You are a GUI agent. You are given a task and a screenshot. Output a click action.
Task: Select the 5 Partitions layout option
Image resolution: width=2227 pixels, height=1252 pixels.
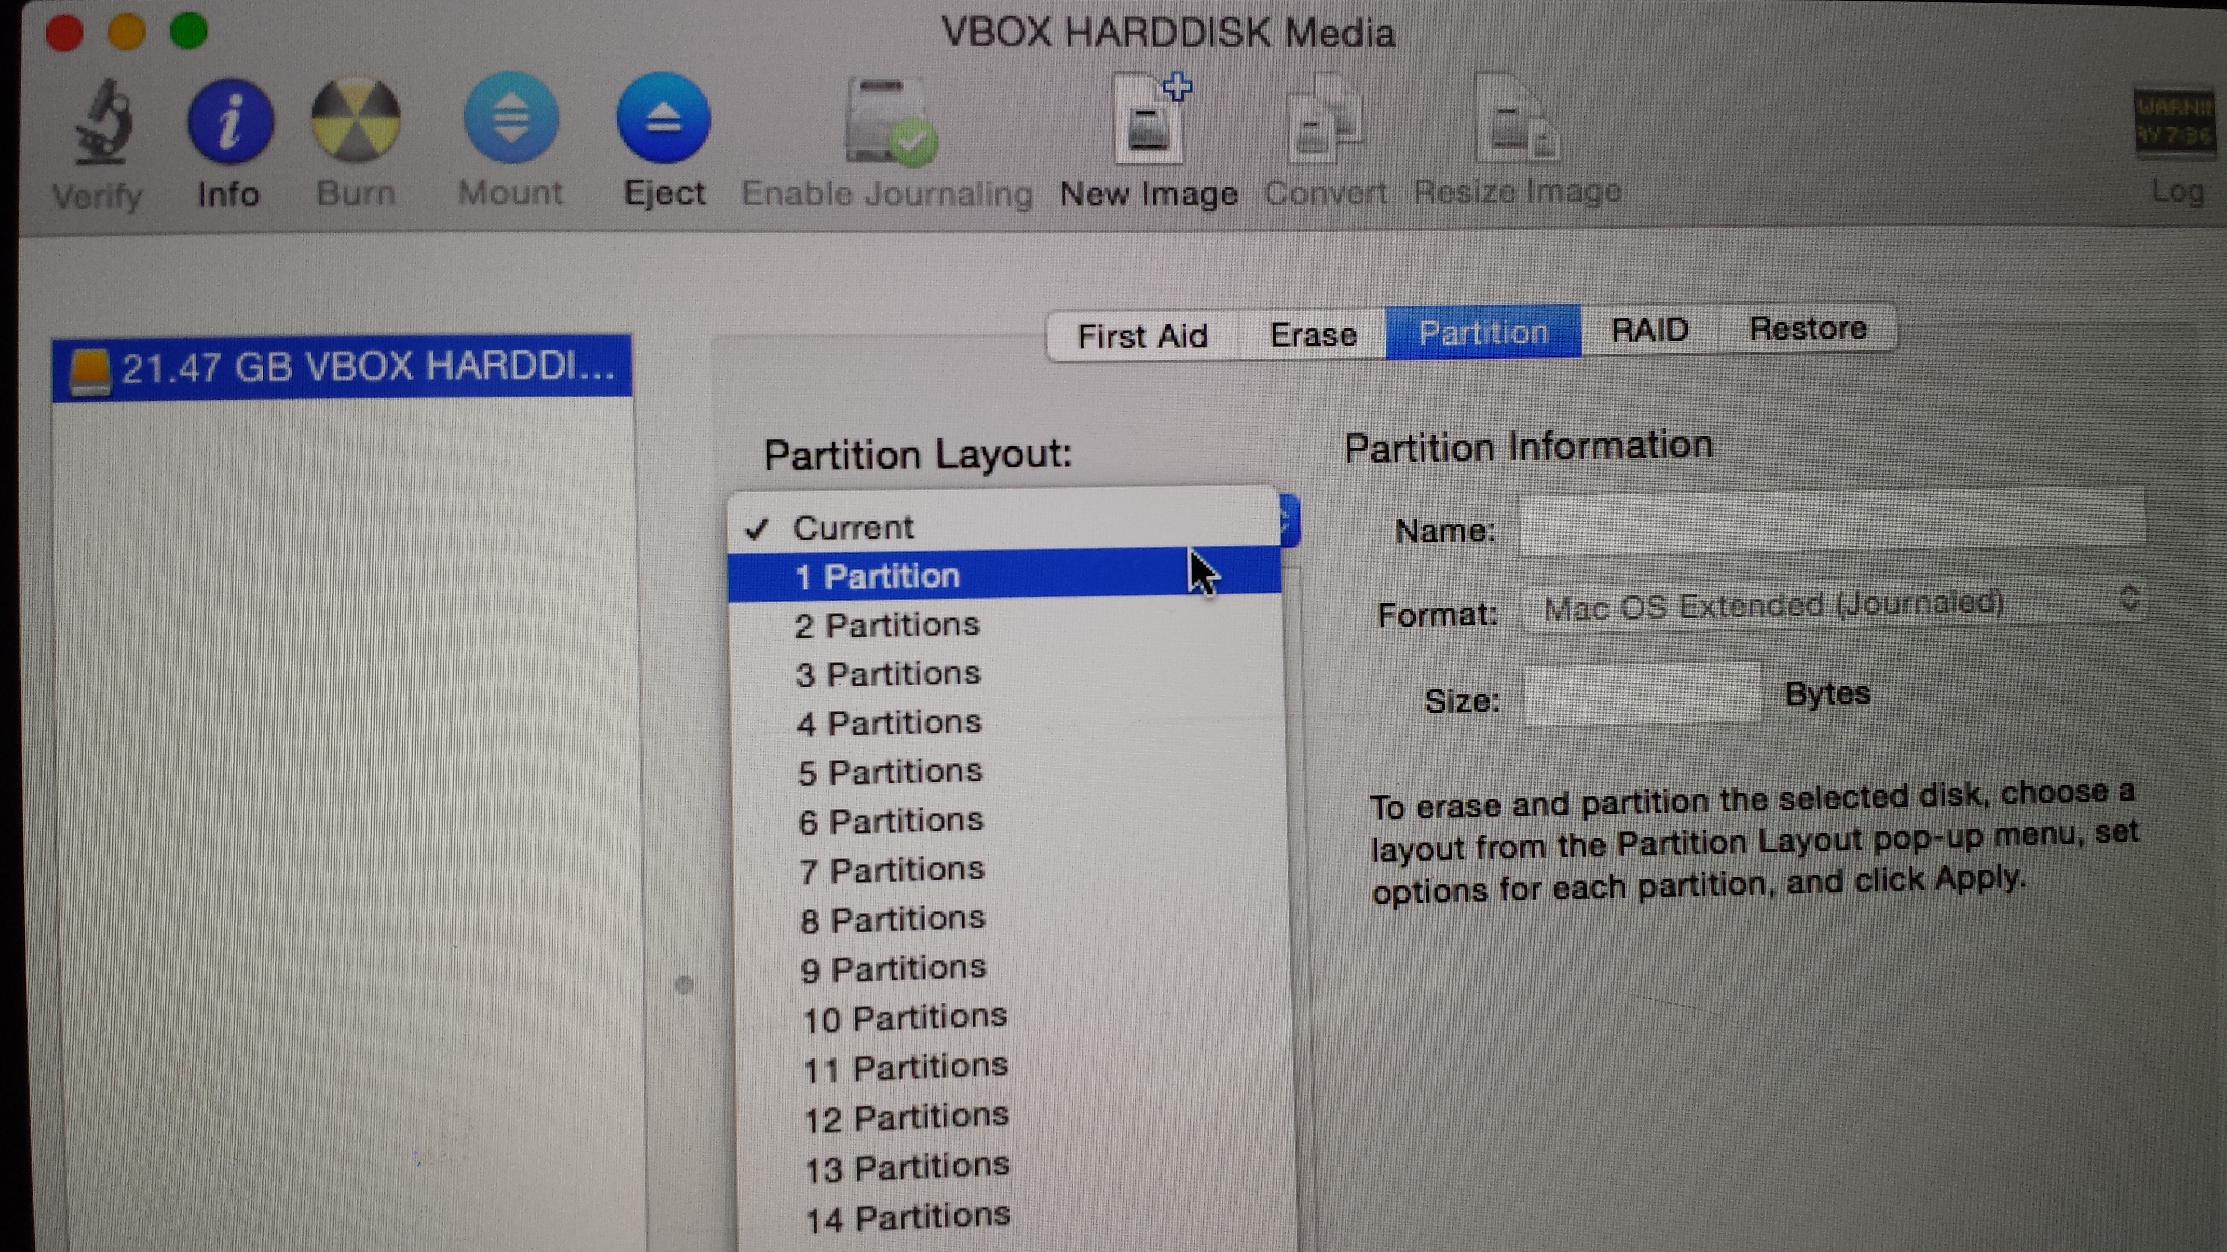point(891,771)
